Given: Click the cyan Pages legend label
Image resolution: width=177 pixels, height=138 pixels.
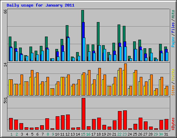Looking at the screenshot, I should coord(173,42).
